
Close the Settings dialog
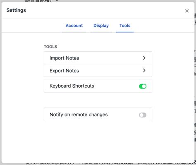(187, 11)
